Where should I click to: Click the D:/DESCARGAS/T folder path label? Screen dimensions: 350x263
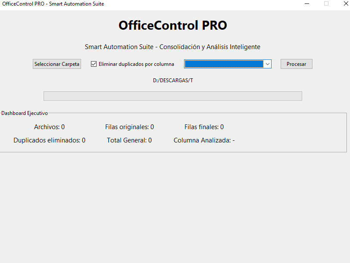(173, 80)
